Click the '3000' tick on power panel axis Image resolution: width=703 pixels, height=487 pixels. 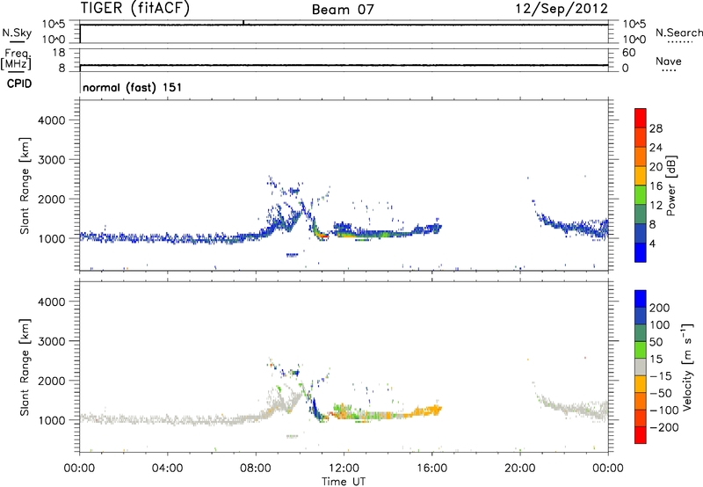pos(52,160)
